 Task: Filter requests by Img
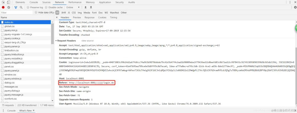(x=79, y=13)
